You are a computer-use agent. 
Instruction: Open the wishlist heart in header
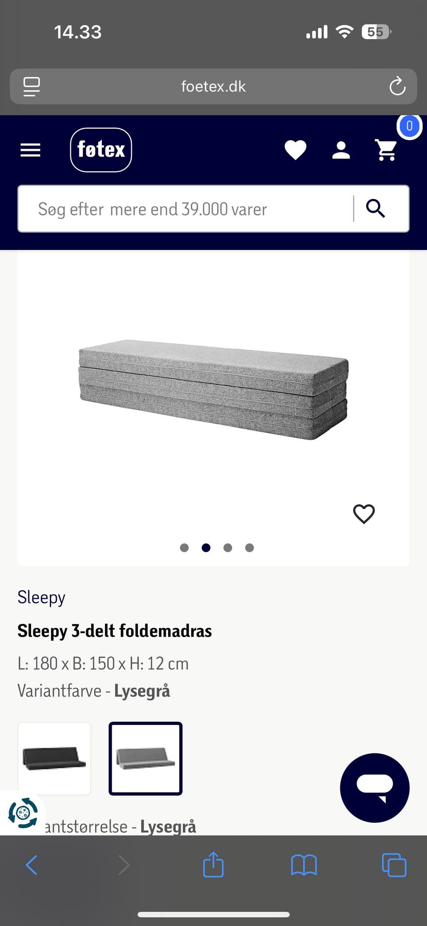295,150
